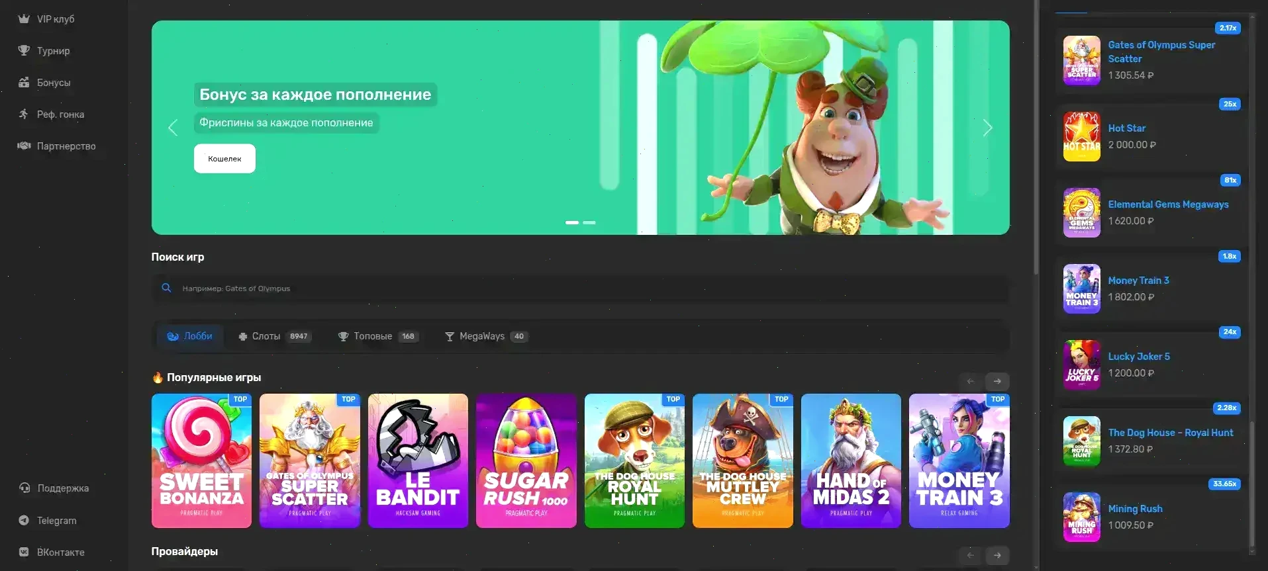
Task: Open Реф. гонка runner icon
Action: pos(24,114)
